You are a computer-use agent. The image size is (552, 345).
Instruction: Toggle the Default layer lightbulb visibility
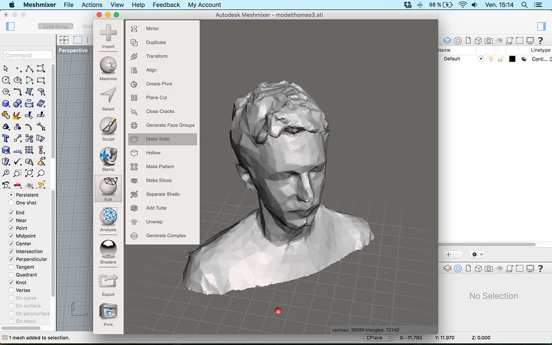491,59
